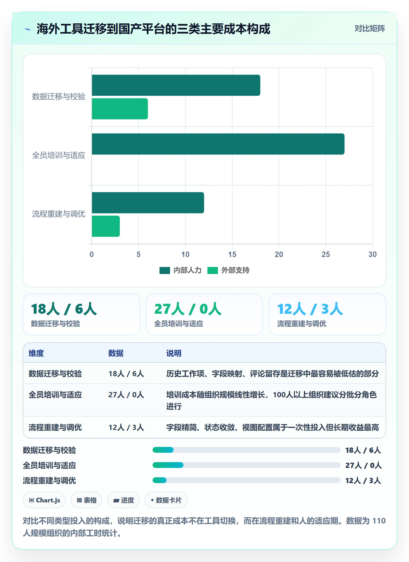Image resolution: width=409 pixels, height=562 pixels.
Task: Click the 表格 tag chip
Action: pyautogui.click(x=86, y=500)
